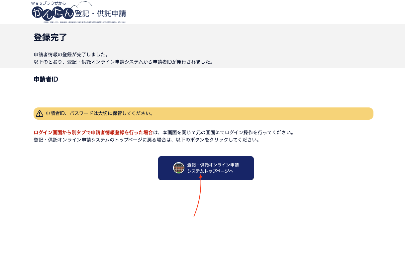This screenshot has height=254, width=405.
Task: Click the red bold ログイン画面から別タブで text
Action: click(93, 133)
